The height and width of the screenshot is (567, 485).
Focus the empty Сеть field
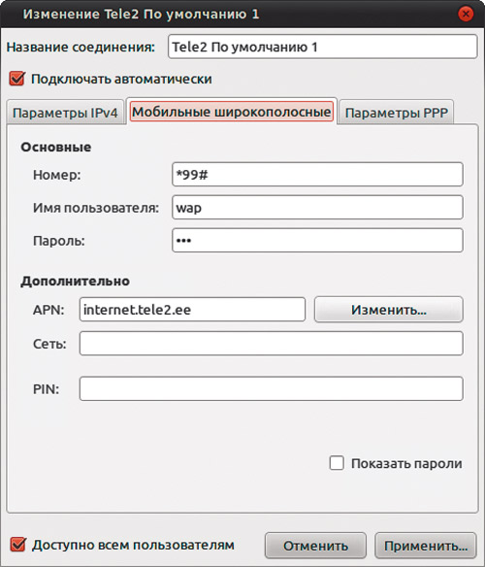click(271, 344)
